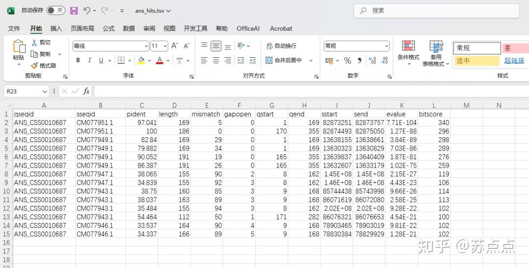The width and height of the screenshot is (529, 268).
Task: Apply the yellow fill color bucket
Action: point(141,60)
